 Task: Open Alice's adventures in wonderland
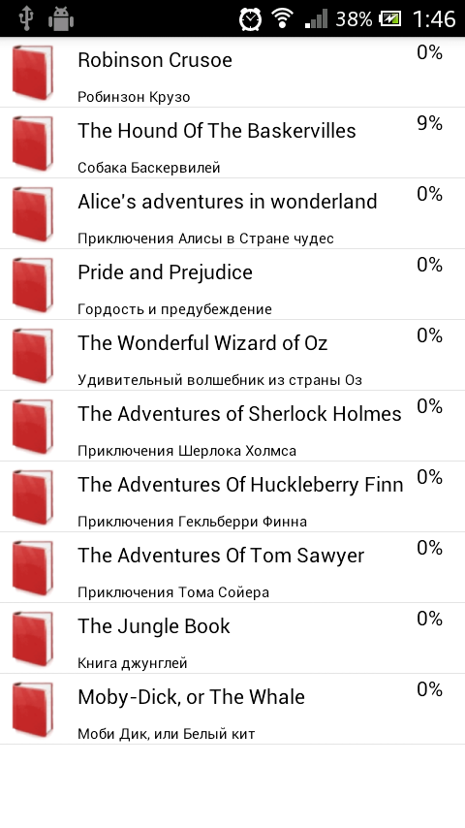[x=232, y=213]
